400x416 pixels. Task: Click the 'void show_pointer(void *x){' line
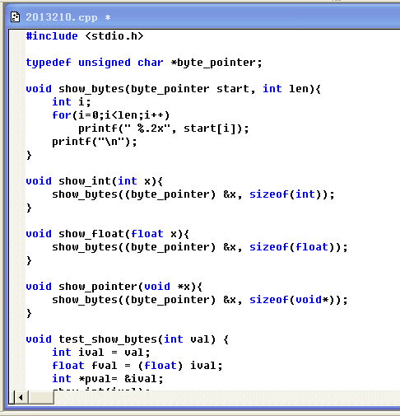(x=114, y=287)
